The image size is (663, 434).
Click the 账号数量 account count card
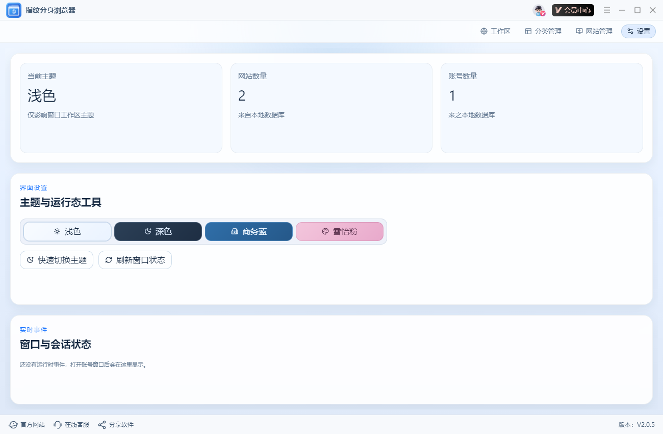(542, 108)
